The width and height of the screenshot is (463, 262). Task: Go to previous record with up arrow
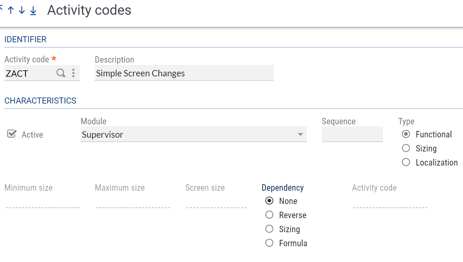11,10
